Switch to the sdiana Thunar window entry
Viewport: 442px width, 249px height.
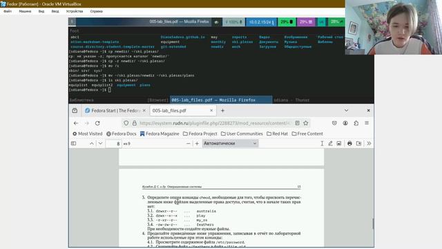[x=291, y=100]
